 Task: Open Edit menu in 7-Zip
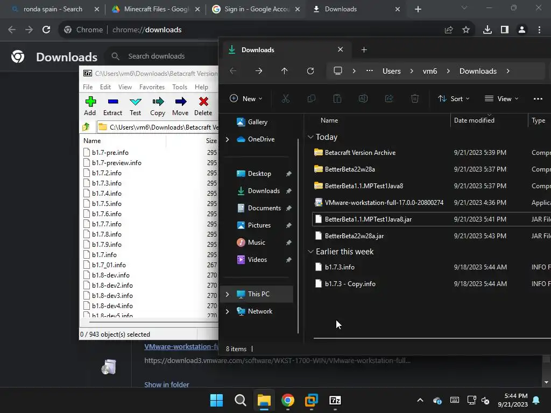coord(105,87)
